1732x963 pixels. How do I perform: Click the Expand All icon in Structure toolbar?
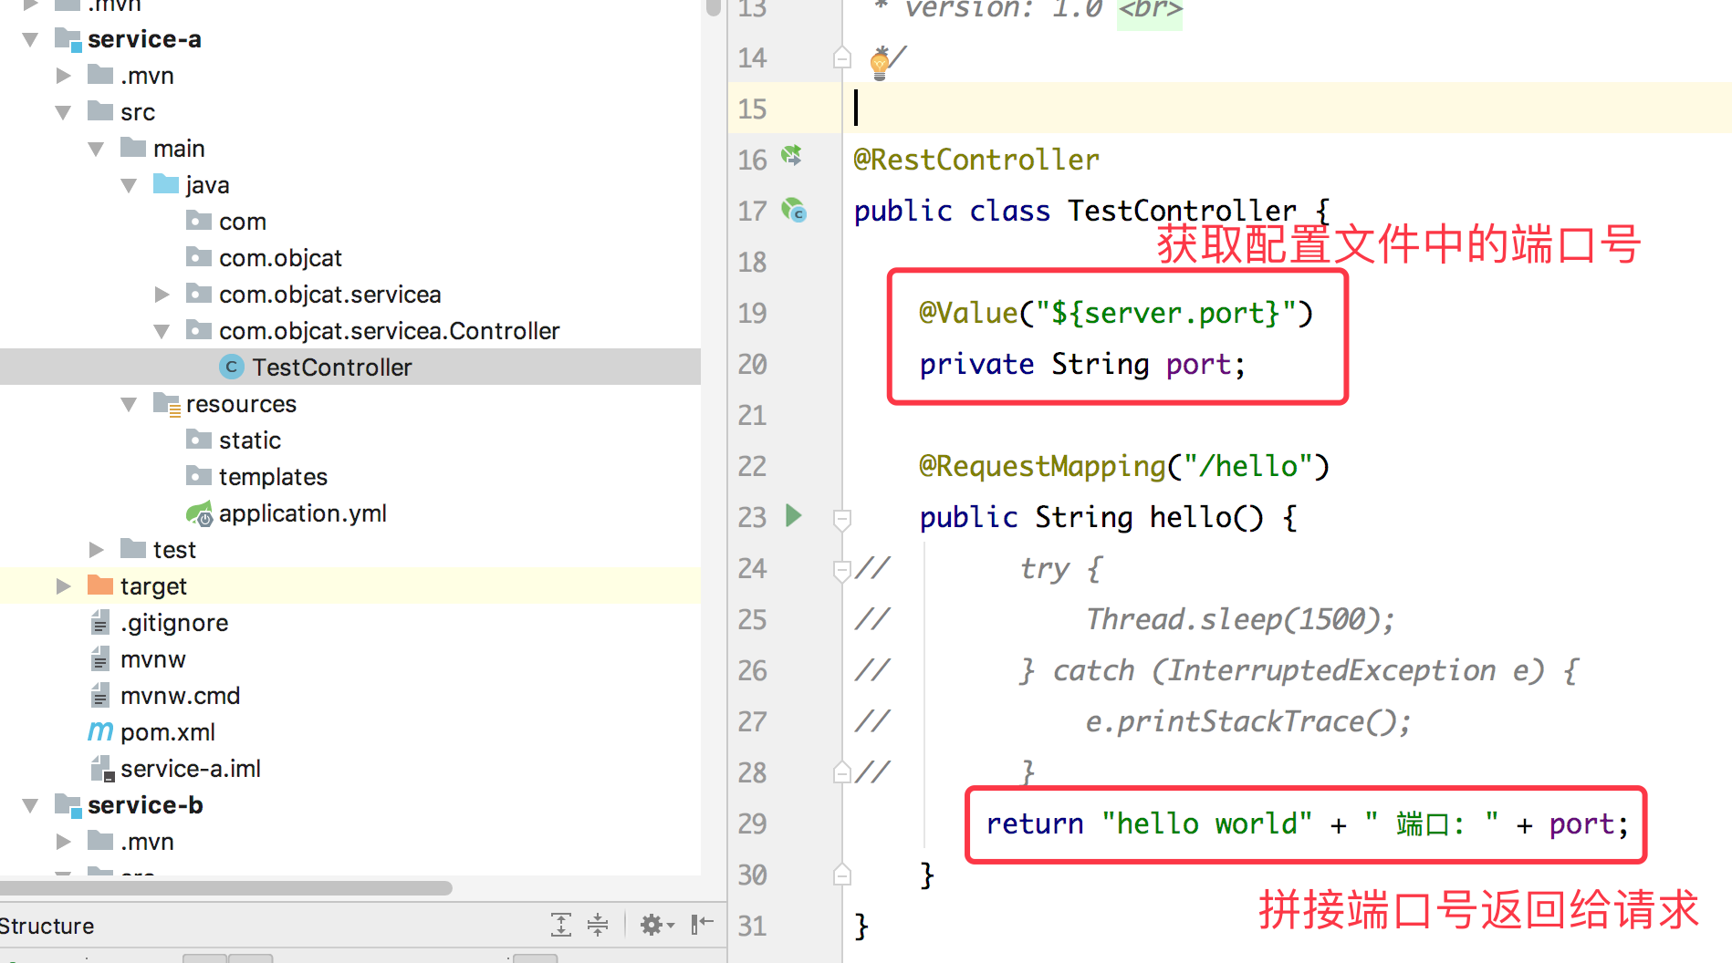[561, 925]
